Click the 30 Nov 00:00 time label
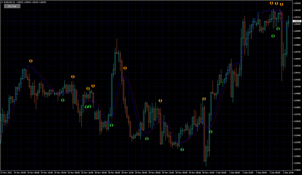 point(181,173)
